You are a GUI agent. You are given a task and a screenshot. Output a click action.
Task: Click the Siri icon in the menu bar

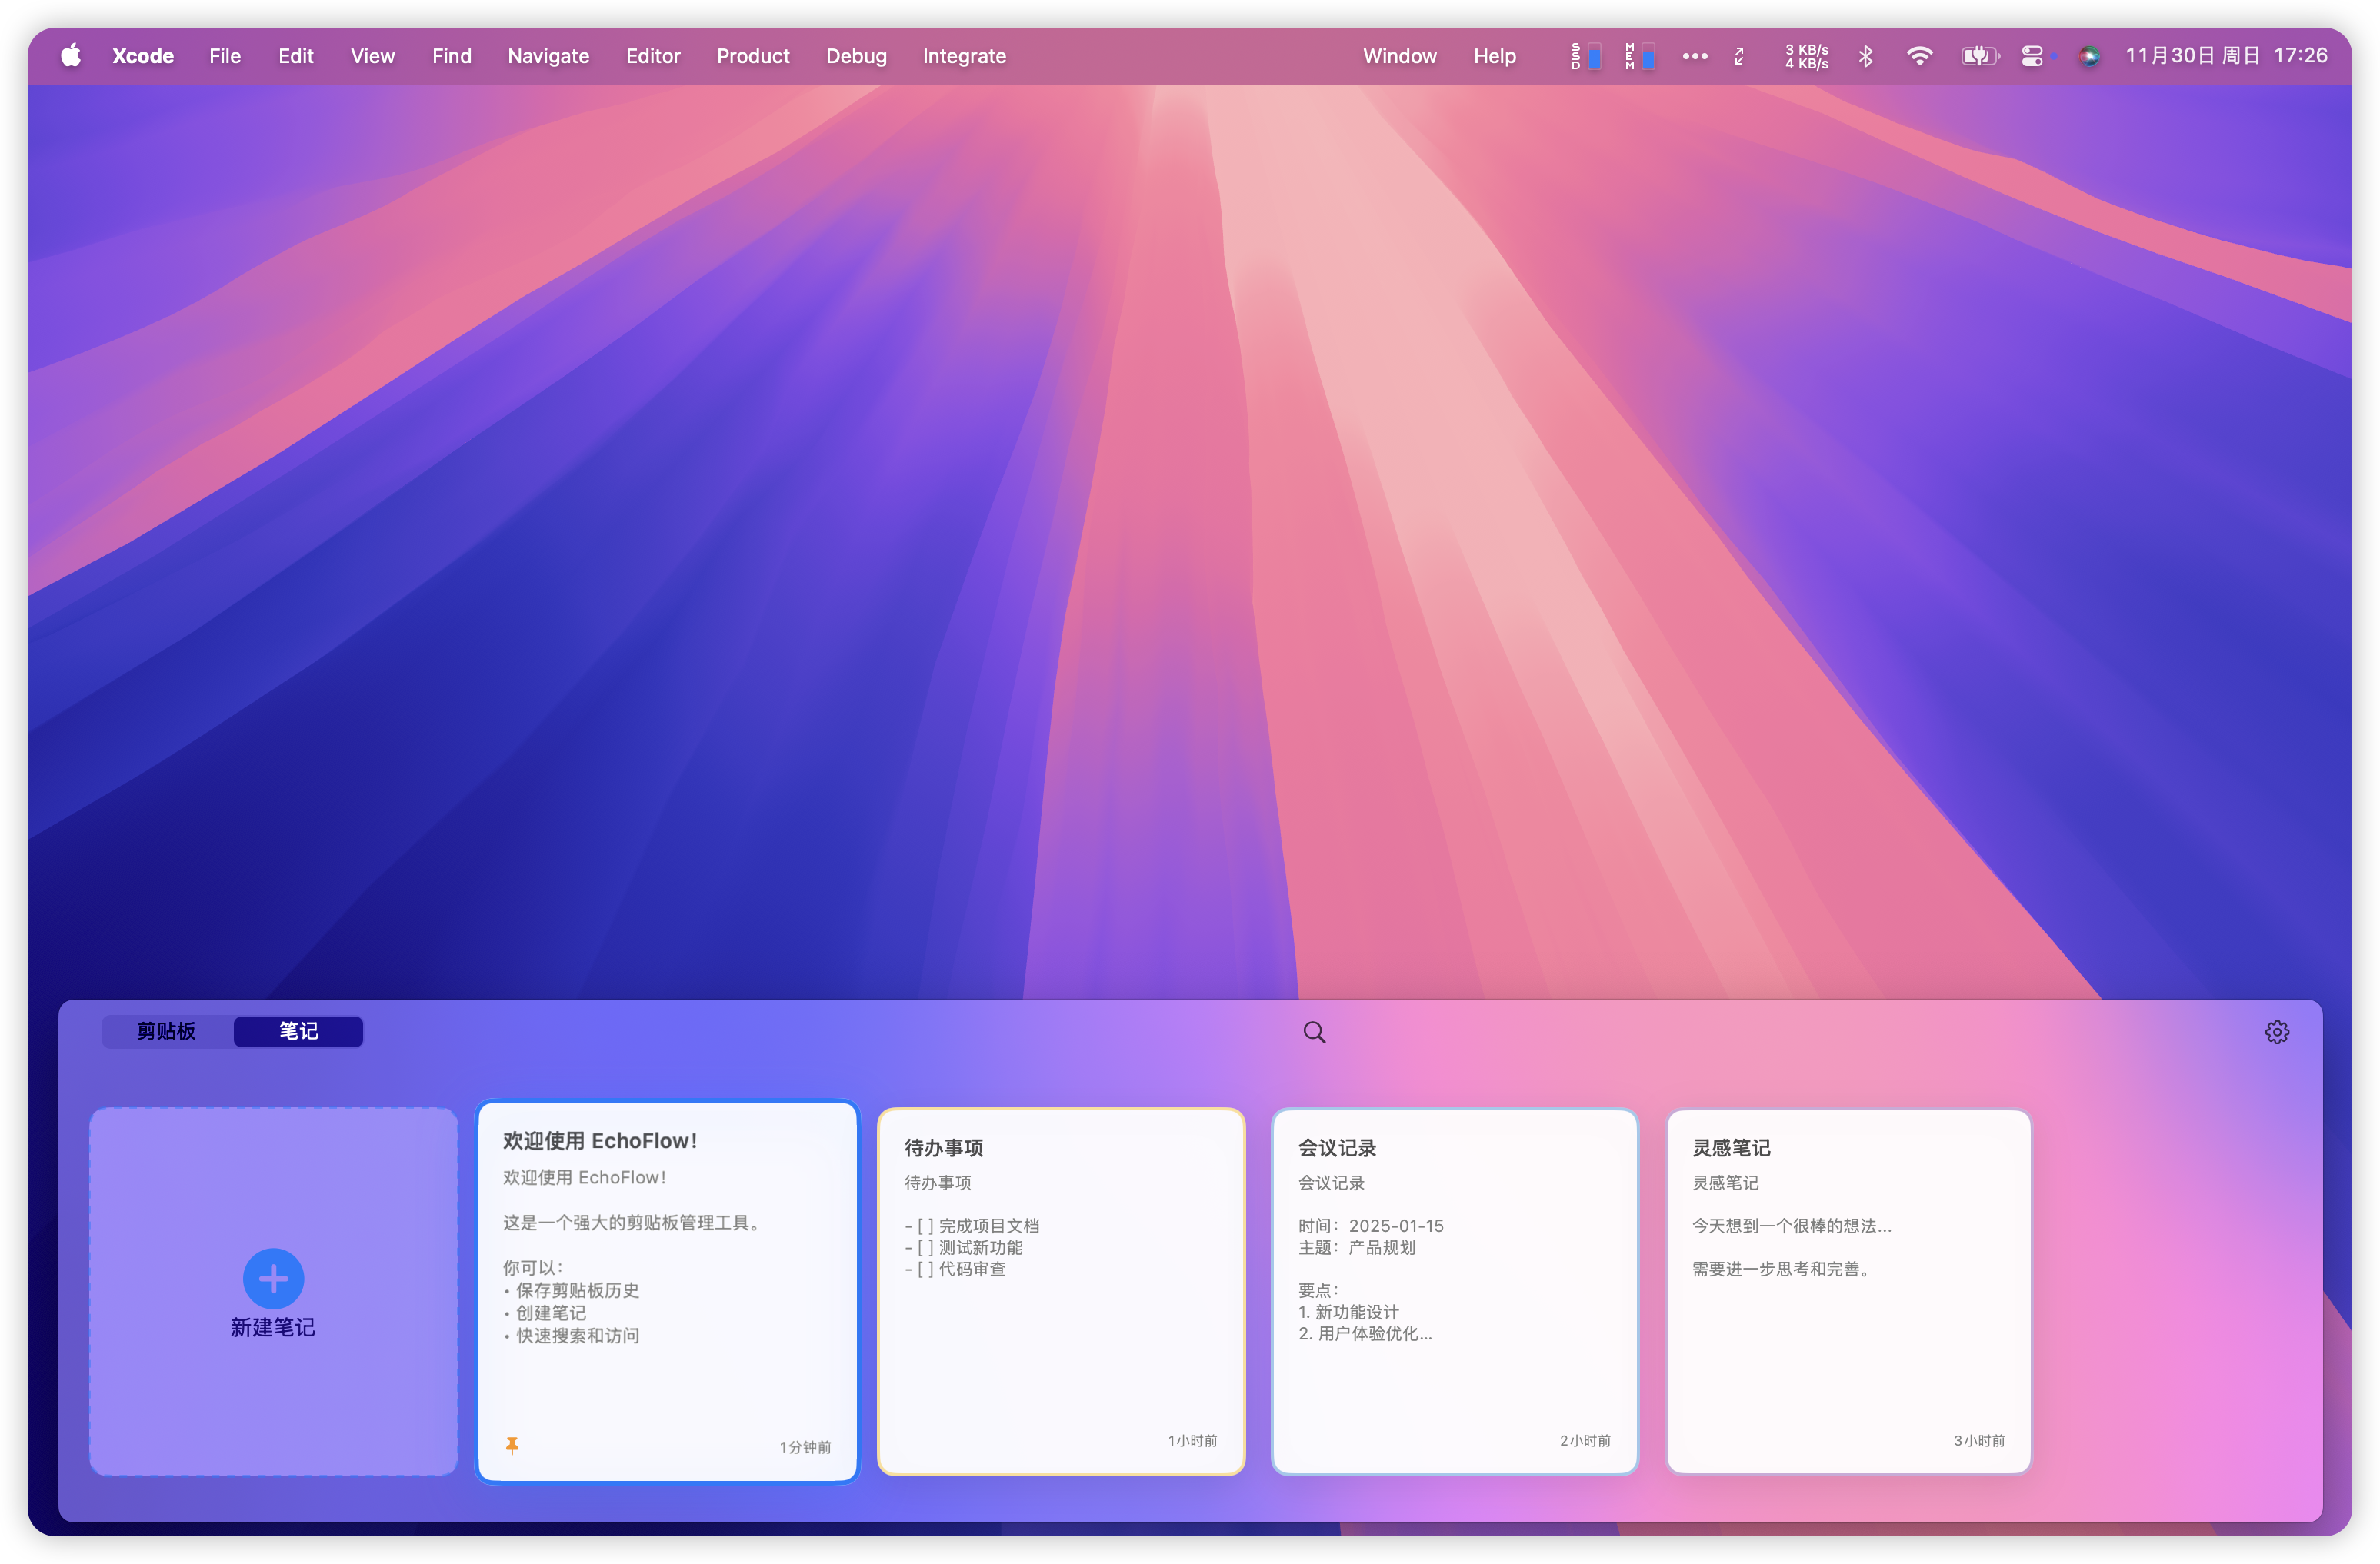pos(2088,56)
